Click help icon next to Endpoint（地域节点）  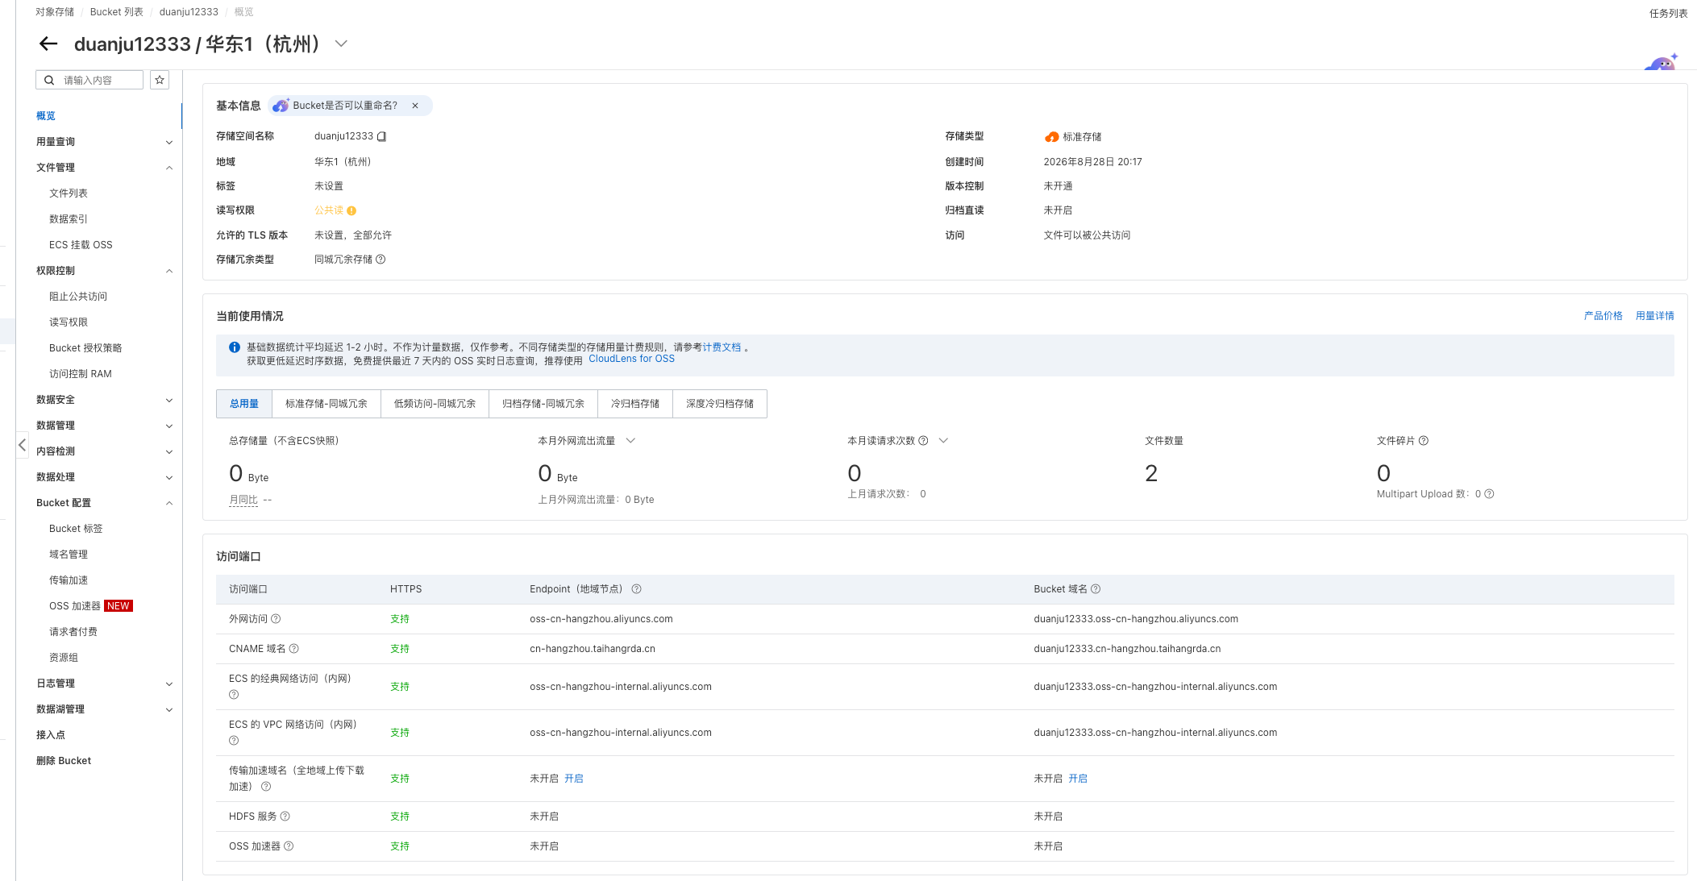point(636,589)
